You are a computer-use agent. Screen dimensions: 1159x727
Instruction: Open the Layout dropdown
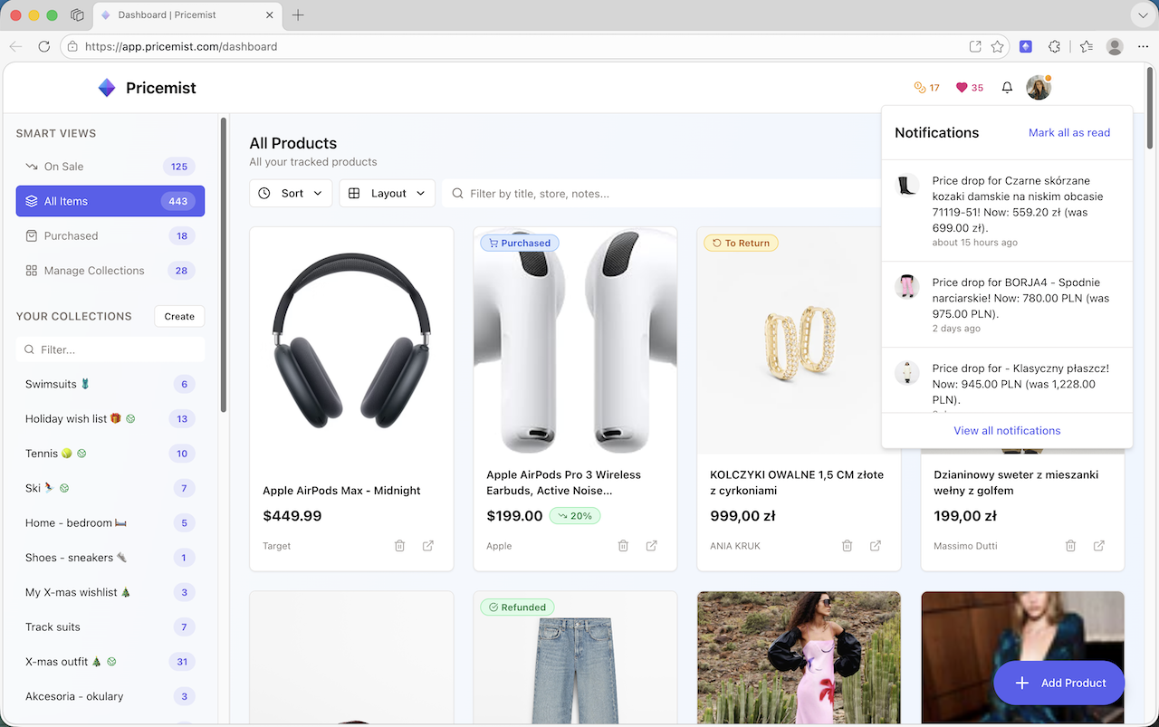pos(387,193)
